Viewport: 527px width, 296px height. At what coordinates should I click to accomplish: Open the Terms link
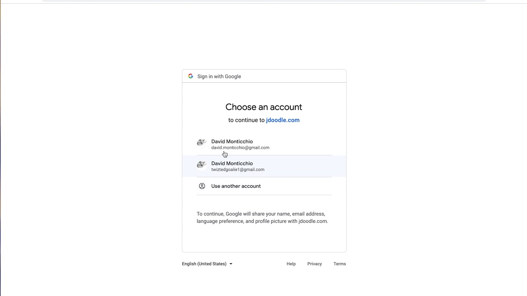340,264
